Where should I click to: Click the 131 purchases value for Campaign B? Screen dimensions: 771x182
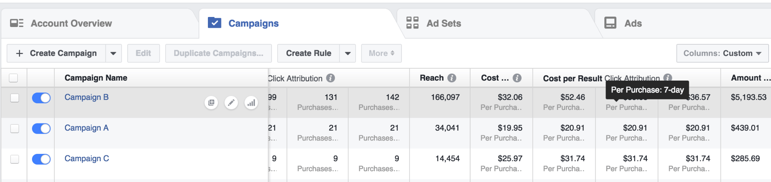(331, 97)
